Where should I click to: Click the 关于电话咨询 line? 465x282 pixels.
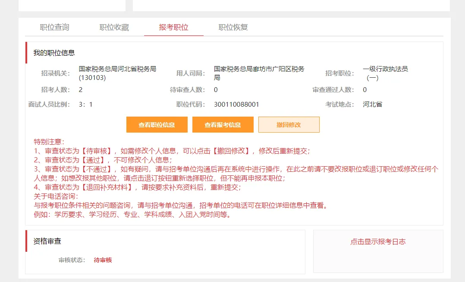point(56,196)
